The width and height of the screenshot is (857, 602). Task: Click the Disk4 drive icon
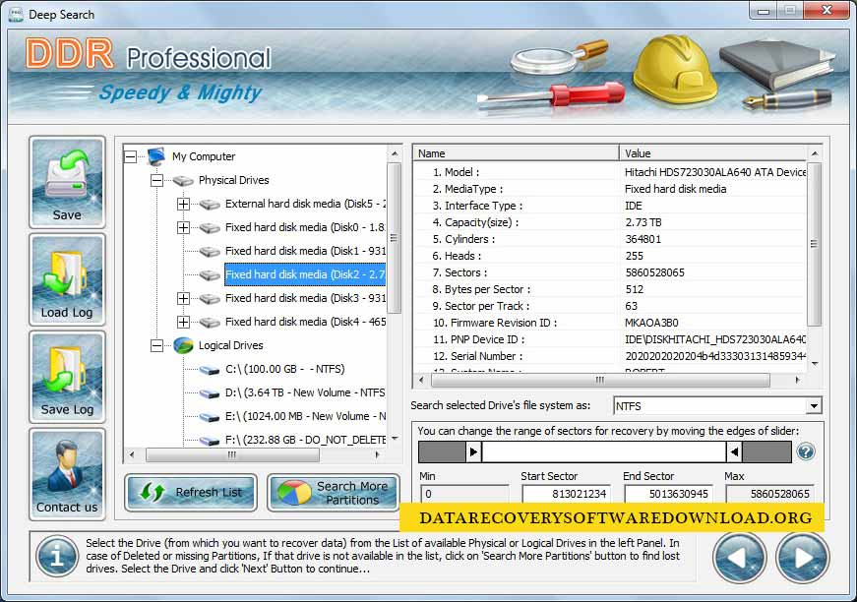pos(210,323)
